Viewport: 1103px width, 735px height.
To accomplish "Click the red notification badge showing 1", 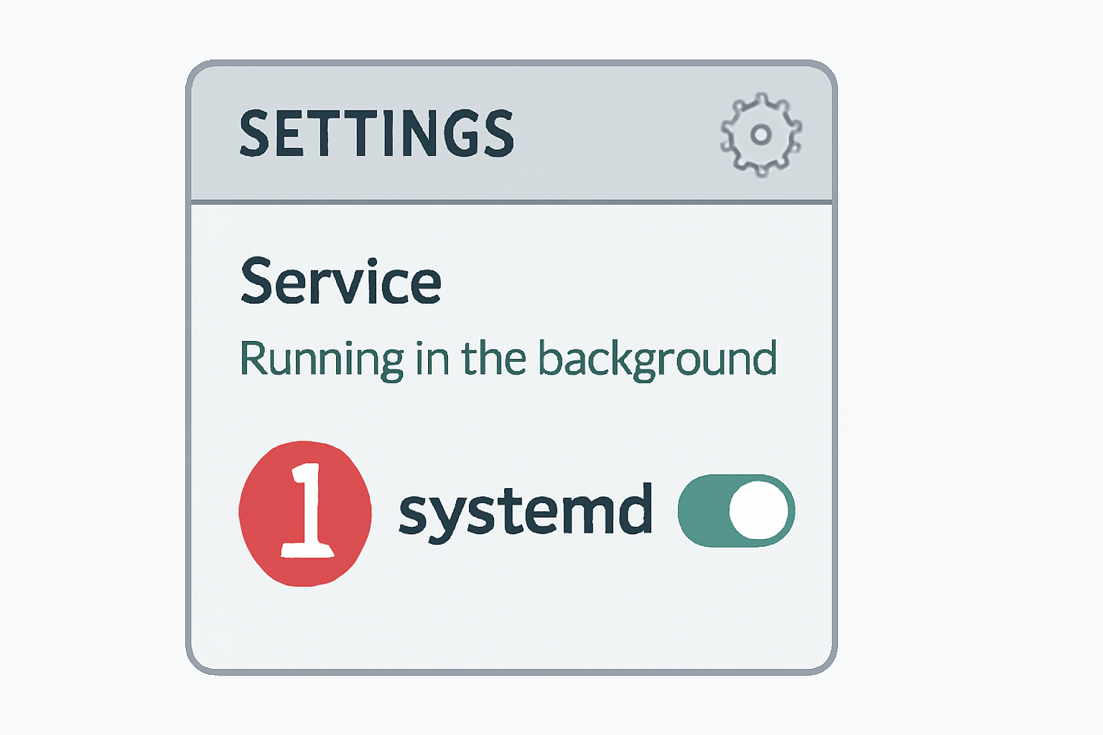I will (304, 513).
